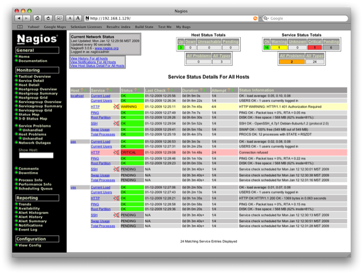The width and height of the screenshot is (363, 274).
Task: Click notifications-disabled icon on localhost HTTP row
Action: (x=117, y=106)
